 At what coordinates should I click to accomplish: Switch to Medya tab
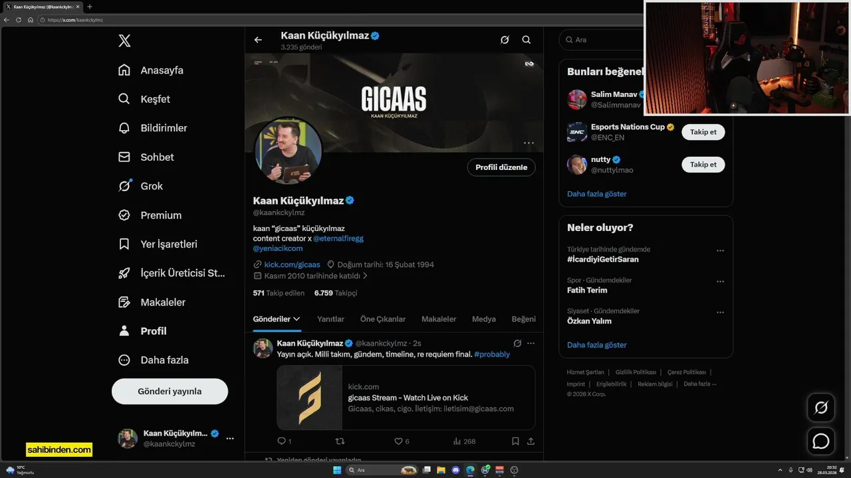pos(484,319)
